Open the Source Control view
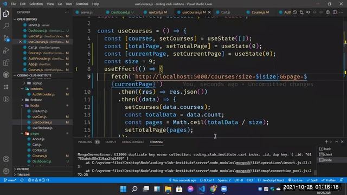The image size is (347, 195). [6, 38]
